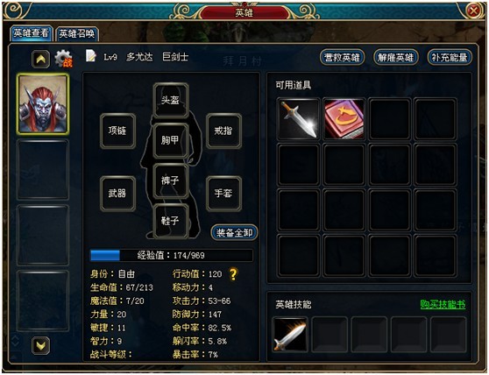The image size is (489, 375).
Task: Click the blue experience progress bar
Action: coord(172,256)
